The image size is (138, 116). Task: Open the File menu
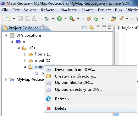click(5, 10)
